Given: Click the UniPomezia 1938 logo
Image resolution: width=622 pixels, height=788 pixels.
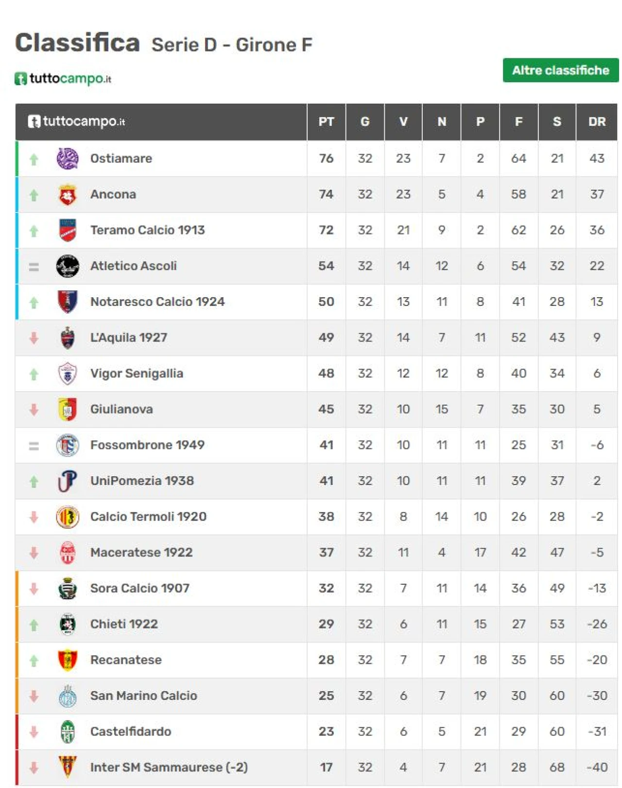Looking at the screenshot, I should click(68, 481).
